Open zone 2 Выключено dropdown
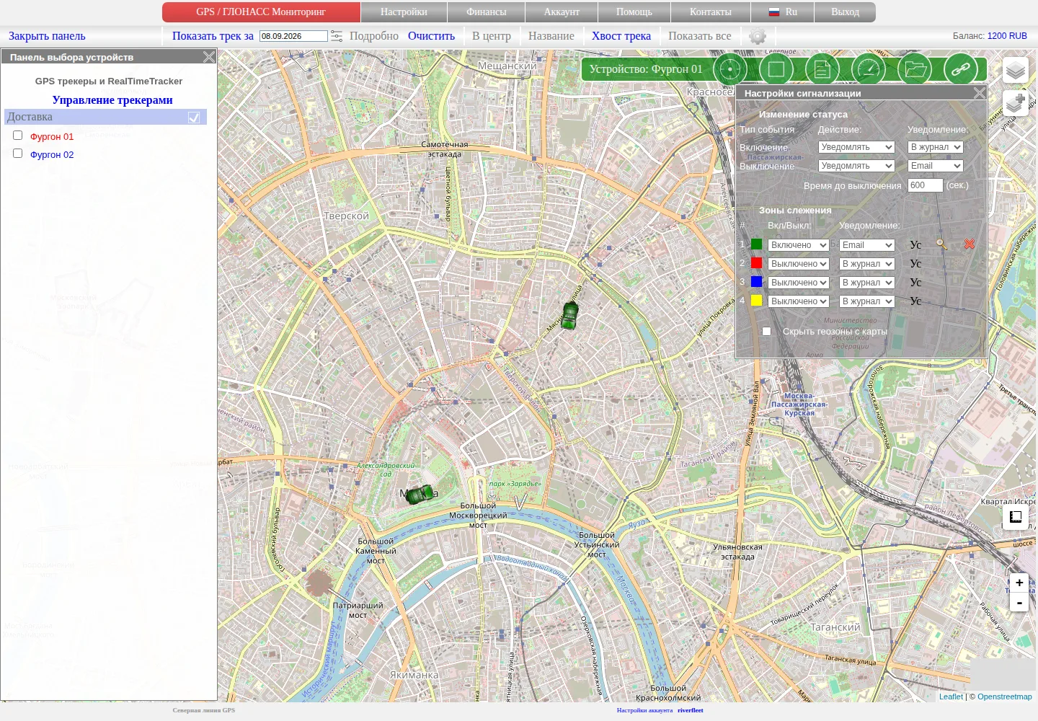 798,264
